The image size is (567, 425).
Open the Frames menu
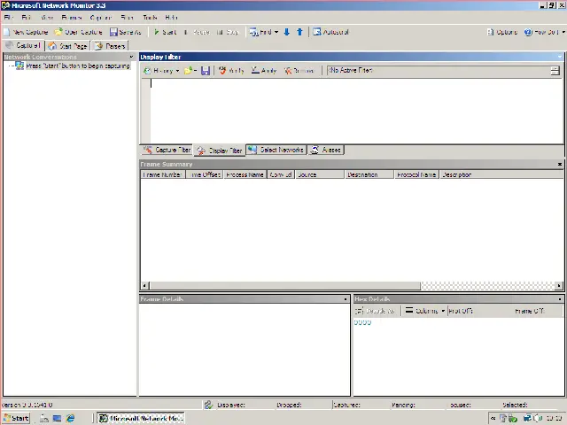[x=72, y=18]
